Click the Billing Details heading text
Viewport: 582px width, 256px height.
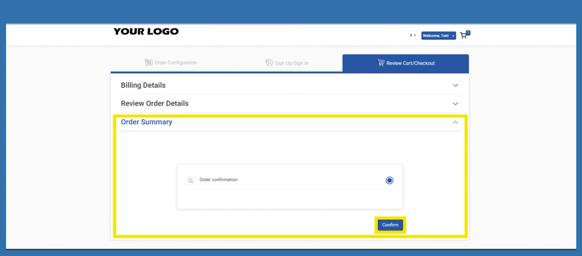pyautogui.click(x=143, y=85)
